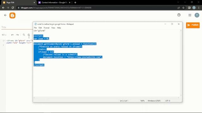Click 'UTF-8' in Notepad status bar

coord(168,101)
